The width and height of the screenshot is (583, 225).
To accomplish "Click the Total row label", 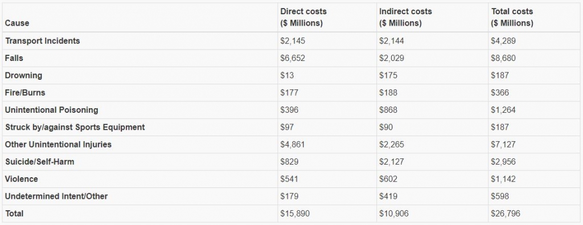I will tap(14, 214).
